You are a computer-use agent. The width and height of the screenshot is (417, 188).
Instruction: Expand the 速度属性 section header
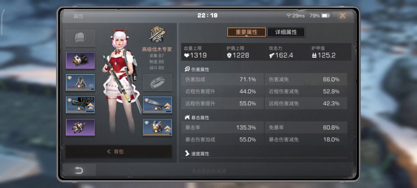pos(197,154)
